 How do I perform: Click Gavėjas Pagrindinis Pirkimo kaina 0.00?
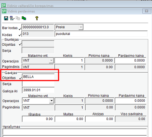coord(99,108)
